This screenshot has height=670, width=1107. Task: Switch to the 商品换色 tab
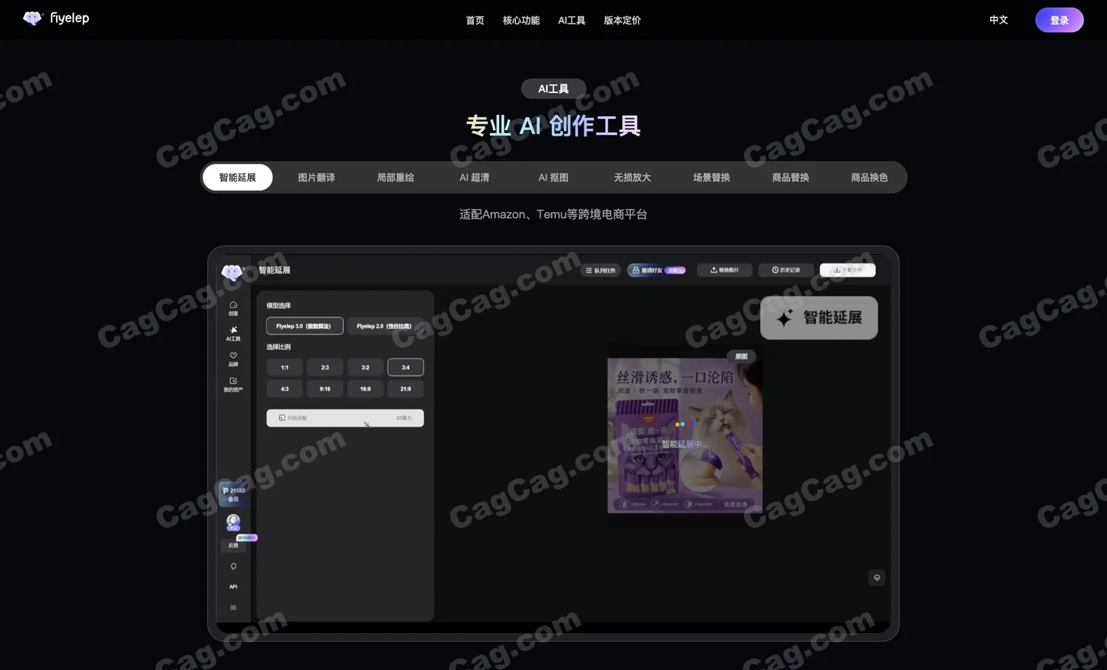[x=869, y=177]
